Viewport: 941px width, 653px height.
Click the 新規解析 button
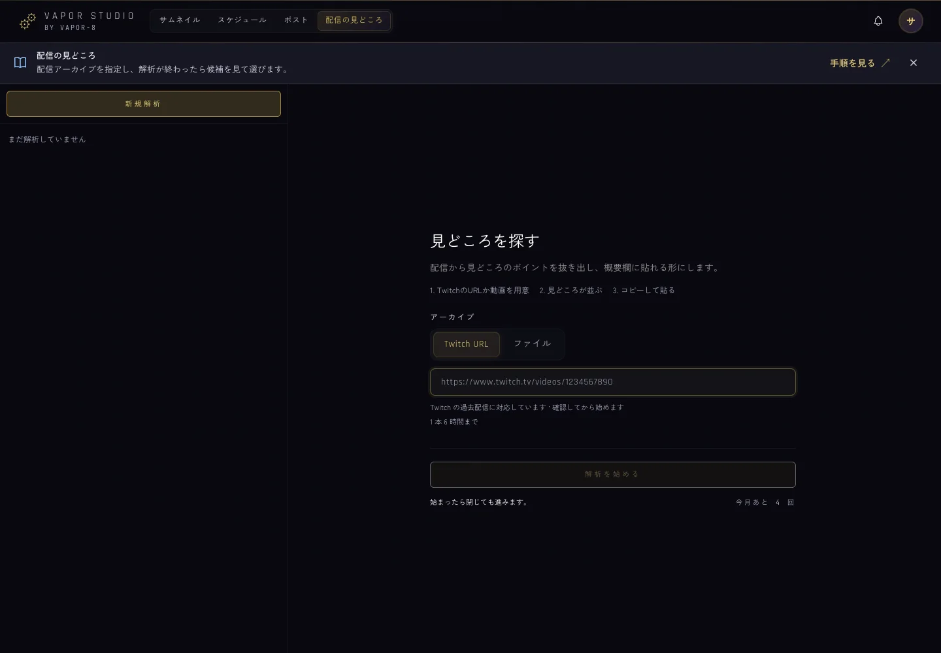tap(144, 104)
